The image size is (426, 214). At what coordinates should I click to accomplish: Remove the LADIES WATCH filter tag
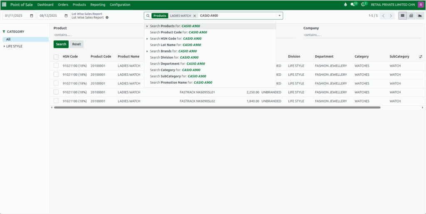tap(195, 16)
